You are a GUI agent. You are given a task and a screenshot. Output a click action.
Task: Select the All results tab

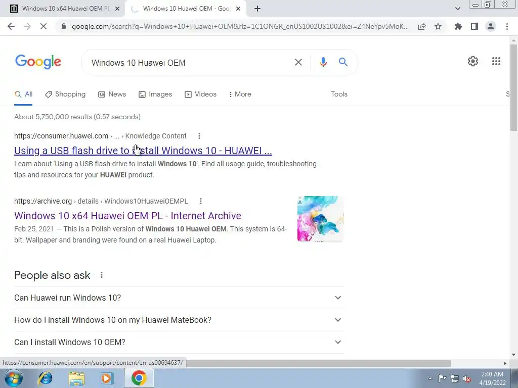point(23,94)
